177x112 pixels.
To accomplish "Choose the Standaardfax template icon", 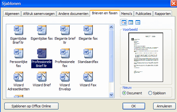I will click(88, 53).
